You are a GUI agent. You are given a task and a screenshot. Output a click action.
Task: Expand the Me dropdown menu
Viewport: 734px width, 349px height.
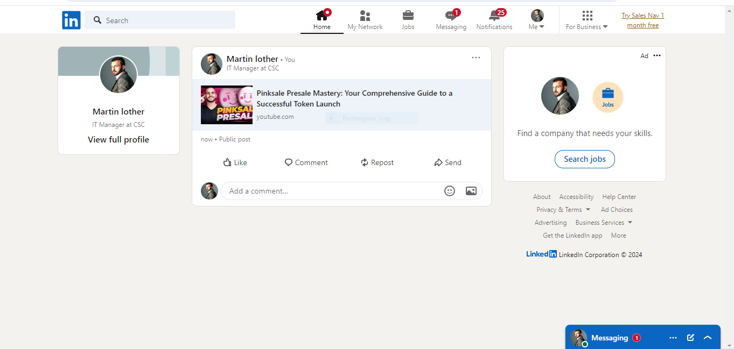click(x=537, y=20)
